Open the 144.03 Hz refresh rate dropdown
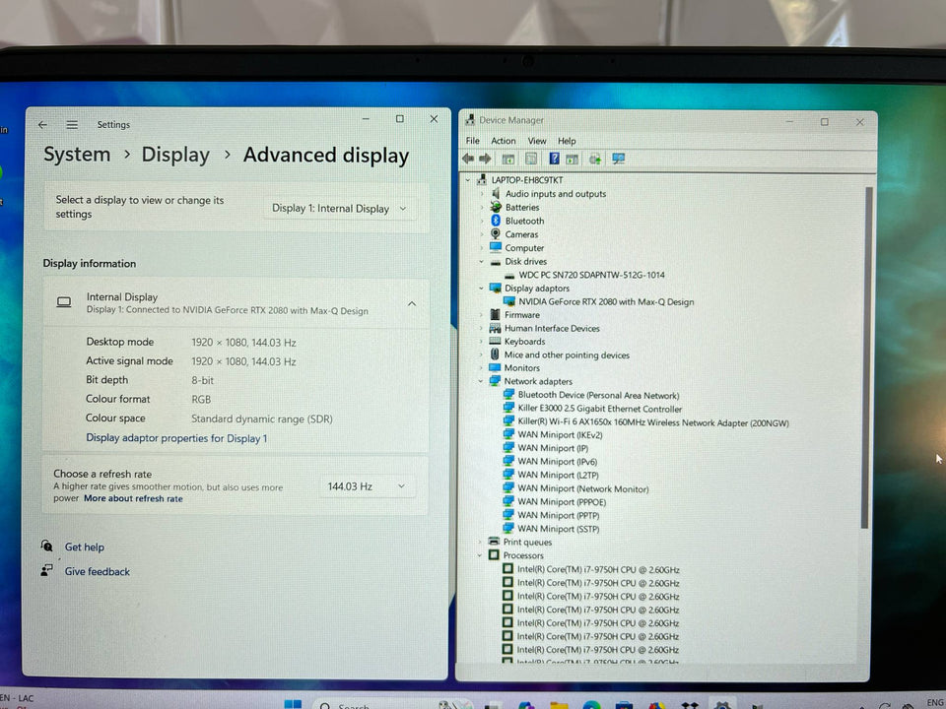946x709 pixels. click(x=367, y=486)
